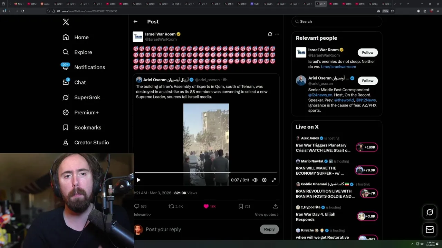Click the Grok icon on the post header
Image resolution: width=442 pixels, height=248 pixels.
coord(270,34)
